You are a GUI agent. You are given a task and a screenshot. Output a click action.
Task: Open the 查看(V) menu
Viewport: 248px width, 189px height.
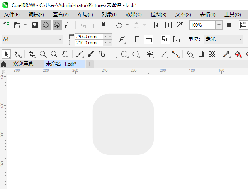(x=61, y=15)
